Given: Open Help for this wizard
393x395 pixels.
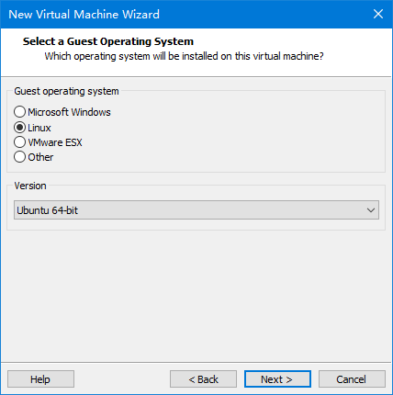Looking at the screenshot, I should [40, 379].
